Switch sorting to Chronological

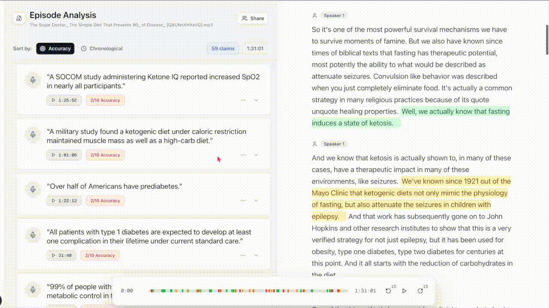(x=102, y=49)
